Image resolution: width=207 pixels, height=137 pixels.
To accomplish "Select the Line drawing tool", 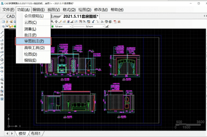I will pyautogui.click(x=2, y=32).
